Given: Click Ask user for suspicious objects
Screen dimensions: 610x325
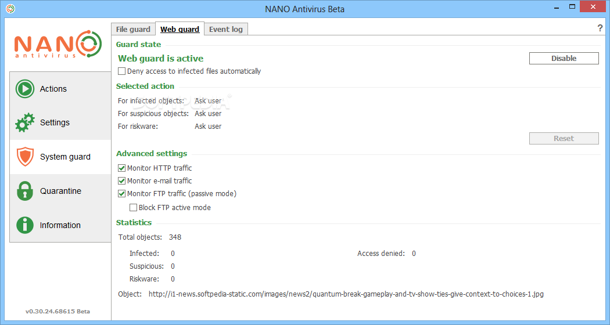Looking at the screenshot, I should [x=208, y=114].
